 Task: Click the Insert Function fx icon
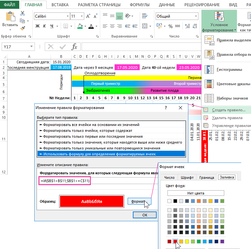pos(74,47)
